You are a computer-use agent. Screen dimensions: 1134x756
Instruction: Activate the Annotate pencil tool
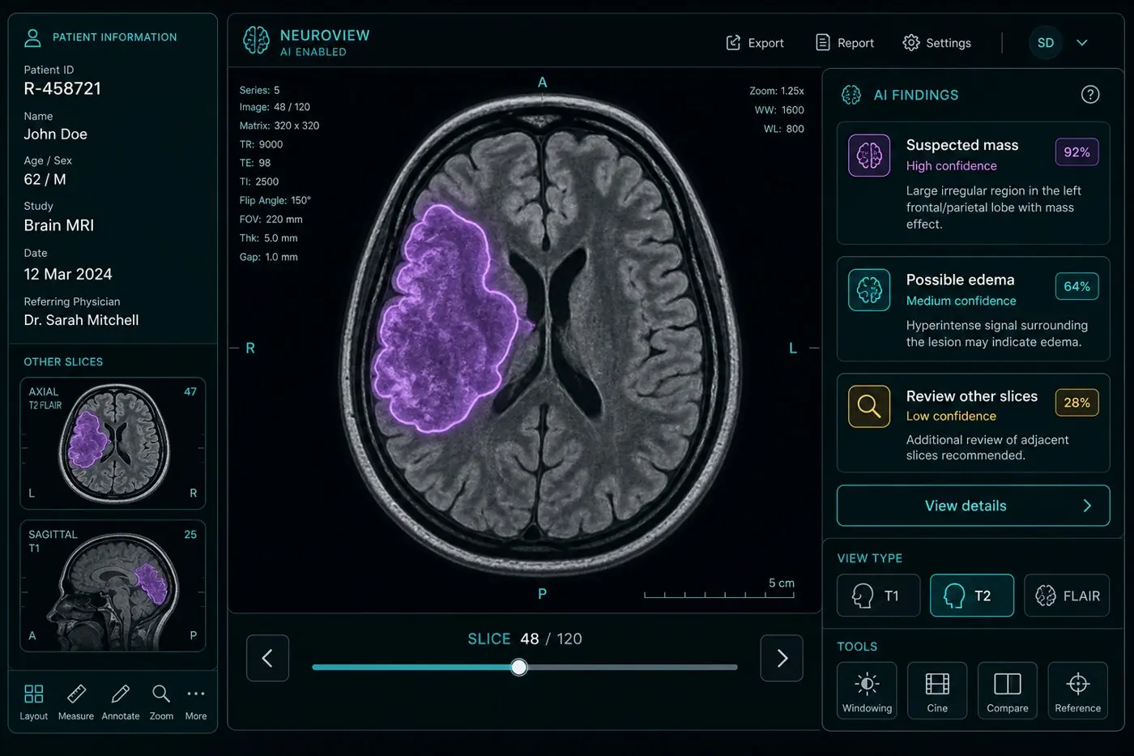(121, 702)
